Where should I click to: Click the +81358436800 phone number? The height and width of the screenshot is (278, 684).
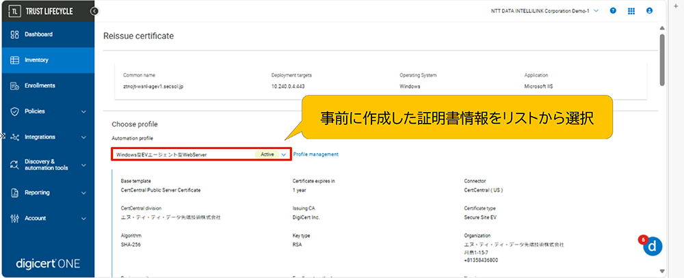(x=481, y=260)
